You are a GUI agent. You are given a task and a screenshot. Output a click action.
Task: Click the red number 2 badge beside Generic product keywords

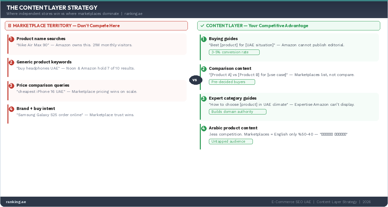[x=11, y=62]
